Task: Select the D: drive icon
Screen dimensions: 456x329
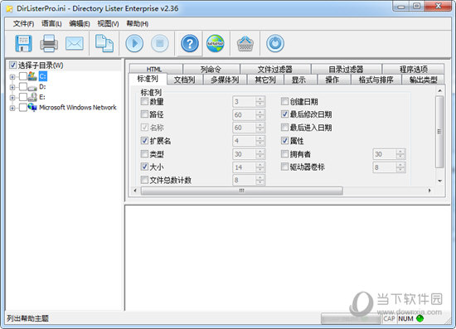Action: 32,87
